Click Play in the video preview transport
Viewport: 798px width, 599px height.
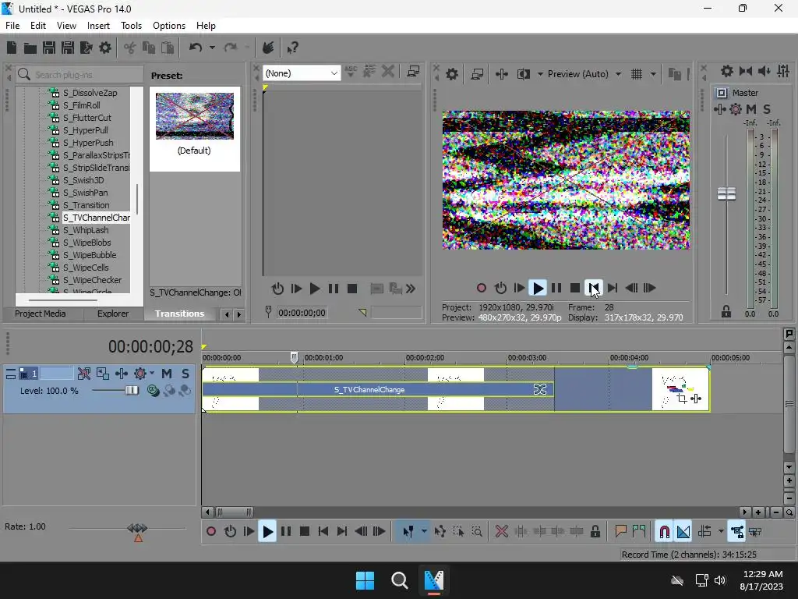pos(538,288)
